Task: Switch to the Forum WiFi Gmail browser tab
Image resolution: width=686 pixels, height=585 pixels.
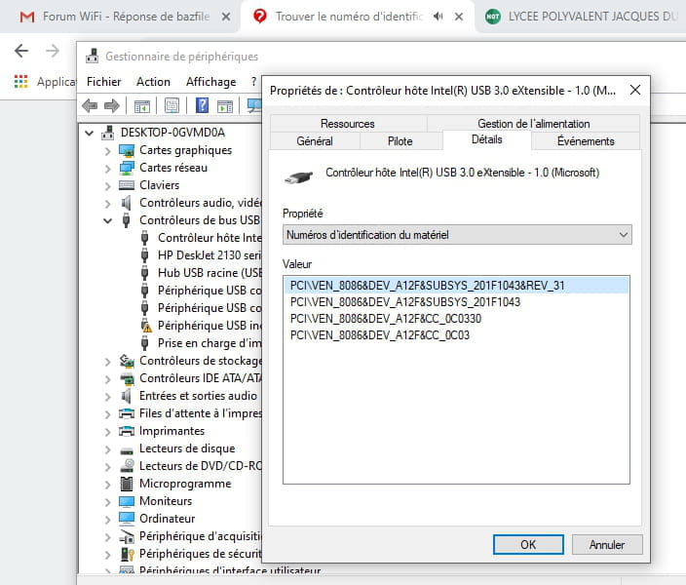Action: (x=118, y=17)
